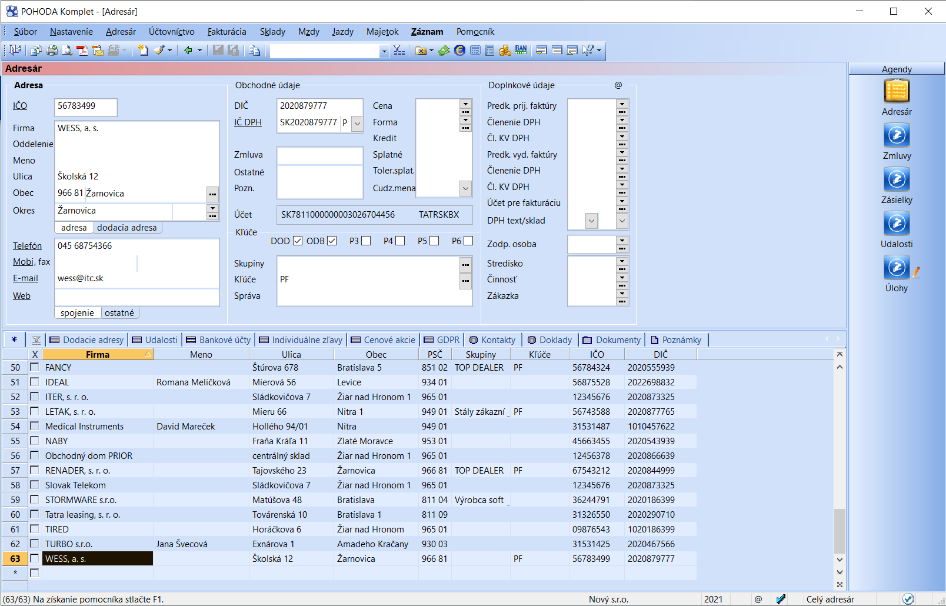Open the Sklady menu
This screenshot has height=606, width=946.
click(272, 32)
